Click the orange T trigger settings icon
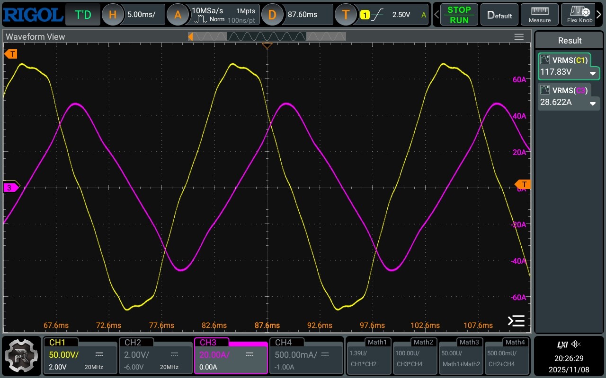Image resolution: width=606 pixels, height=378 pixels. 346,15
